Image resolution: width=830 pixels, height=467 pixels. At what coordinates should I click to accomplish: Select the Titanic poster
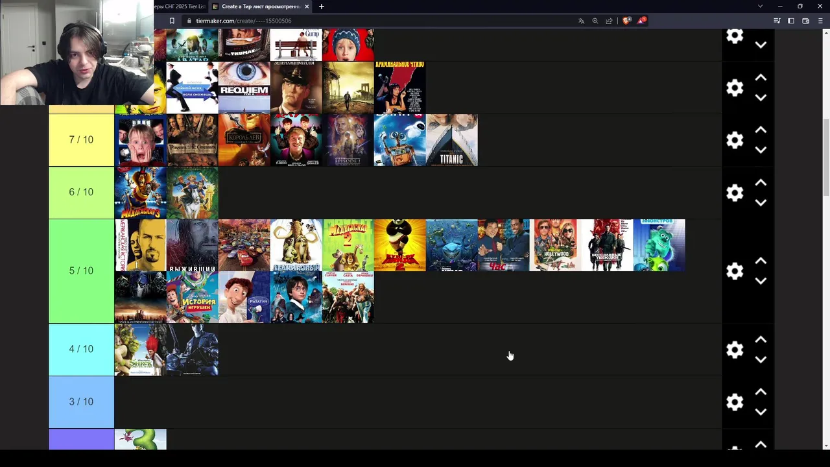point(452,140)
